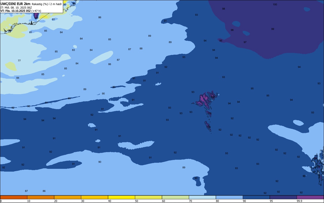The image size is (324, 203).
Task: Click the '99.9' legend tick label
Action: tap(299, 201)
